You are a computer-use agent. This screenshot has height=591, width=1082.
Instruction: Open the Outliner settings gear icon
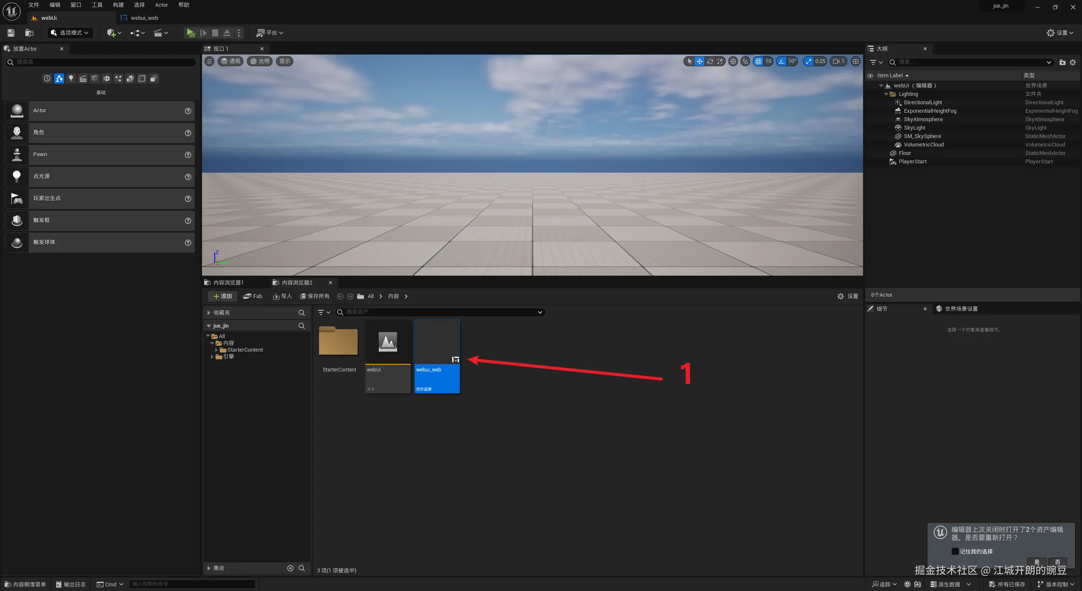click(1073, 62)
